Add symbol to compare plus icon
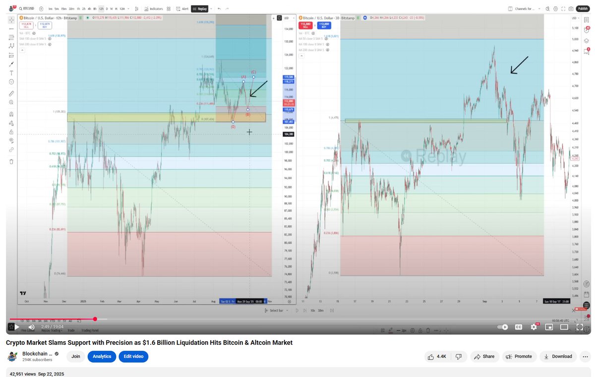The height and width of the screenshot is (377, 595). click(x=41, y=8)
